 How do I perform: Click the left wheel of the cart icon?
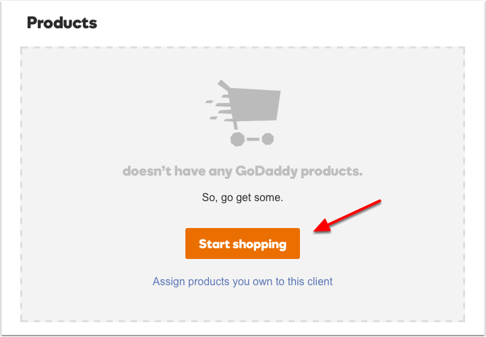pyautogui.click(x=237, y=139)
